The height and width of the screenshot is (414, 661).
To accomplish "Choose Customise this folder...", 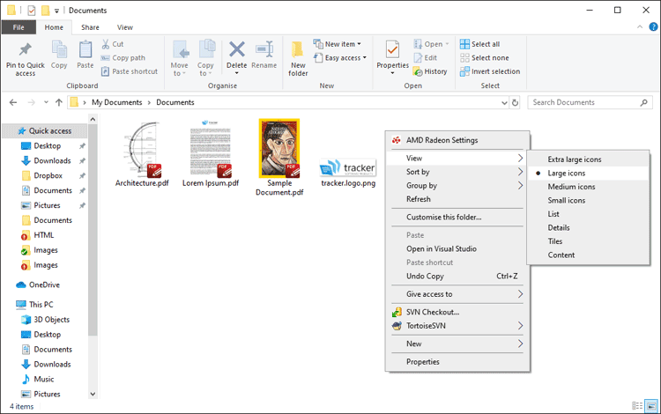I will pos(457,218).
